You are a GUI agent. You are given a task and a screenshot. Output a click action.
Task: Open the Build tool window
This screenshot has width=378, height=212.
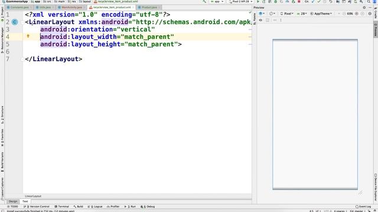coord(78,207)
